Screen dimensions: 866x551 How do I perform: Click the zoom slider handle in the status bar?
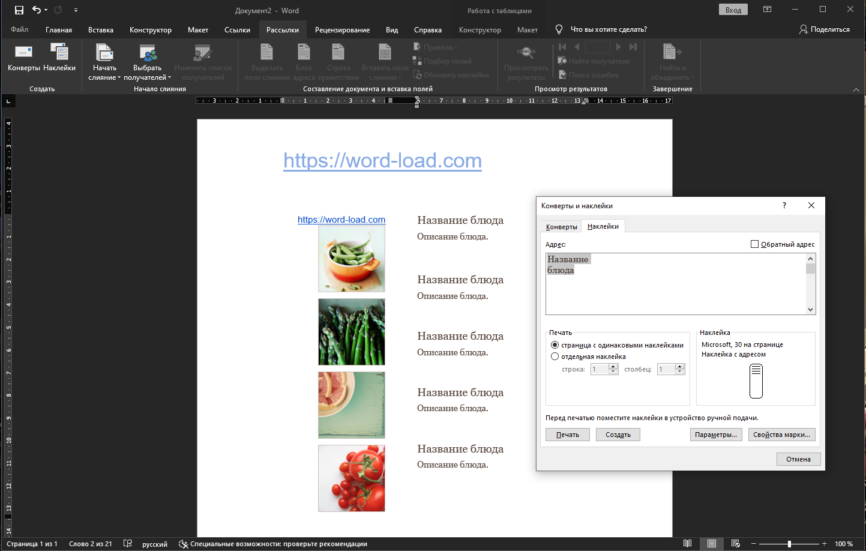click(789, 544)
